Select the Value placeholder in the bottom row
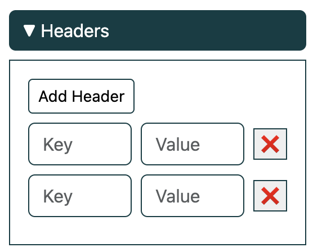The width and height of the screenshot is (313, 252). [178, 196]
